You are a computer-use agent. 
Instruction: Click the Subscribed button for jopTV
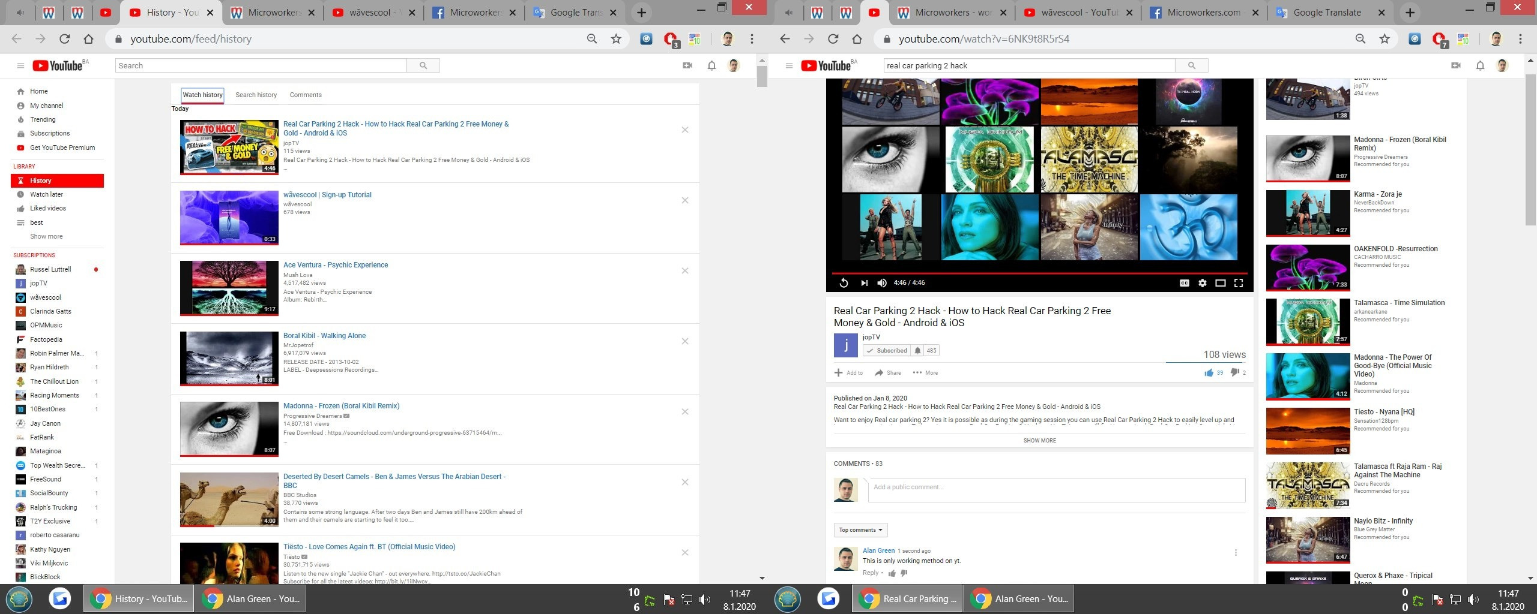[887, 351]
